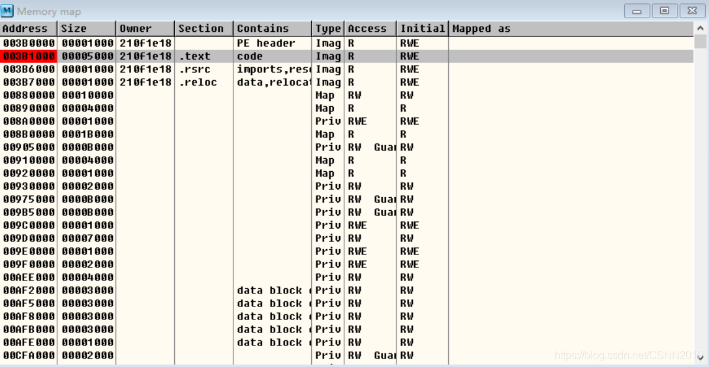Click size 00007000 in the 009D0000 row
709x367 pixels.
87,239
